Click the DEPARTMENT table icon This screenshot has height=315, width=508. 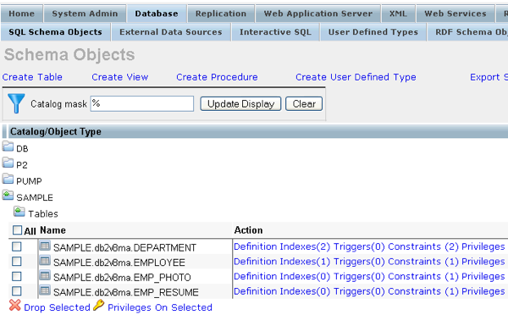click(x=45, y=246)
